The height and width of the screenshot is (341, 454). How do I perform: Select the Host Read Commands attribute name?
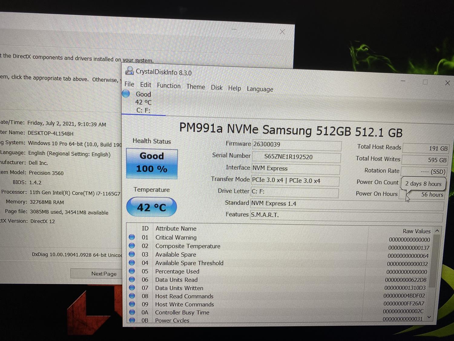coord(184,296)
